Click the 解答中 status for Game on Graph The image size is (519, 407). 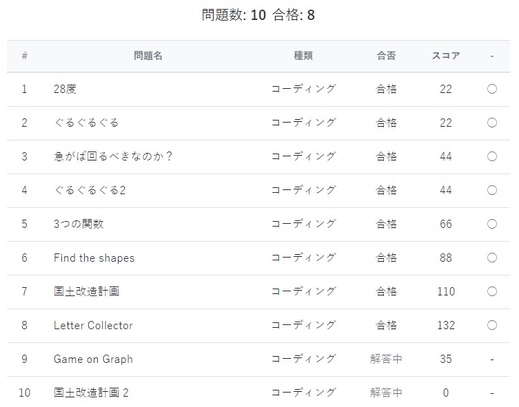(x=386, y=359)
